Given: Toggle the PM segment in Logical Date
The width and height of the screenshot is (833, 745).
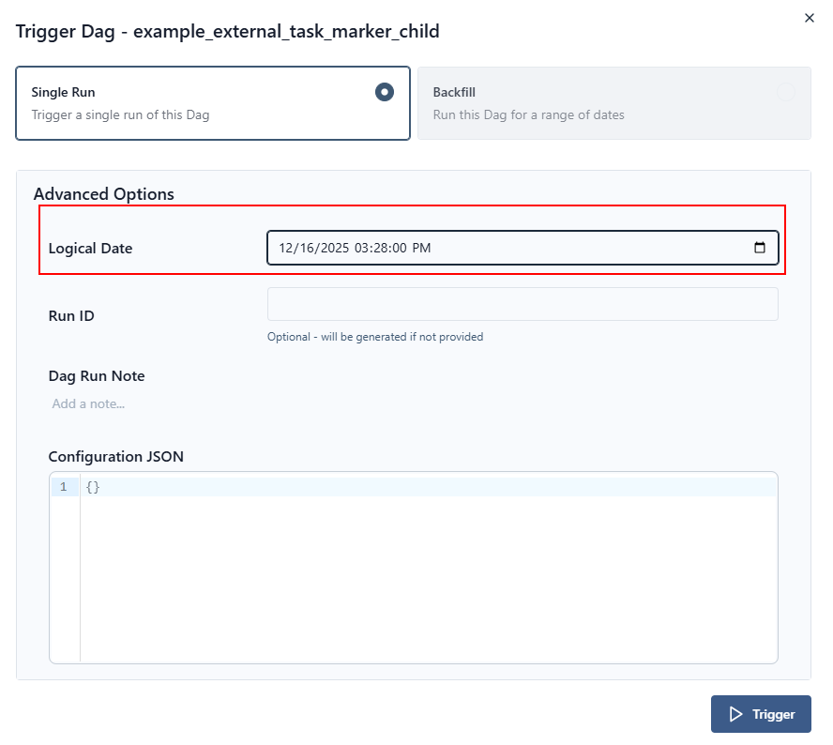Looking at the screenshot, I should [421, 248].
